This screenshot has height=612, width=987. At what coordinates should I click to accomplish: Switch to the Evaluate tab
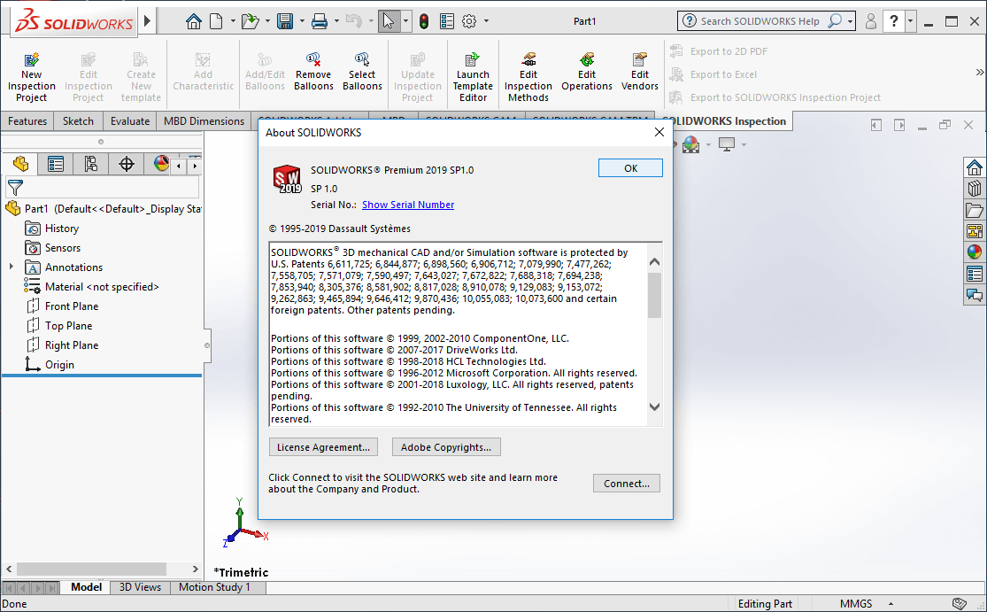(x=129, y=120)
